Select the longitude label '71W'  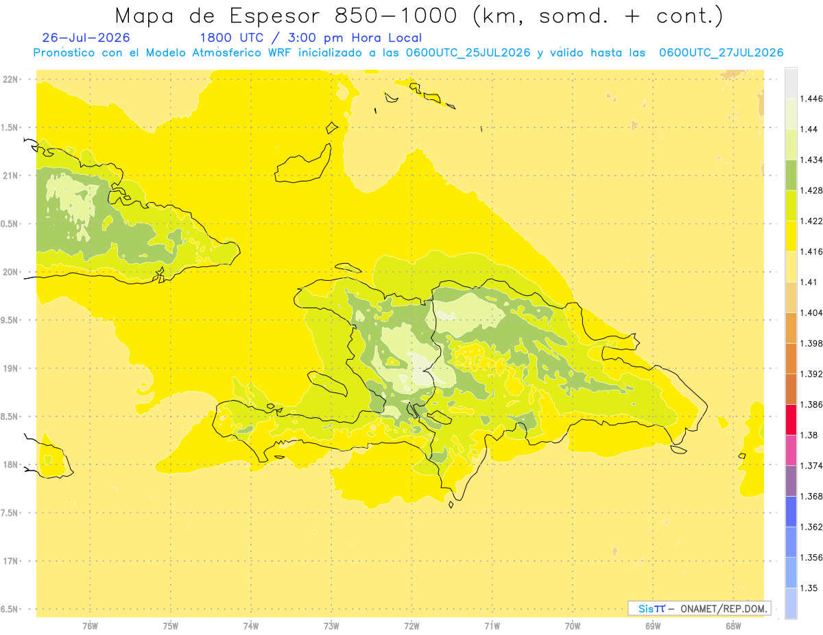pos(492,625)
